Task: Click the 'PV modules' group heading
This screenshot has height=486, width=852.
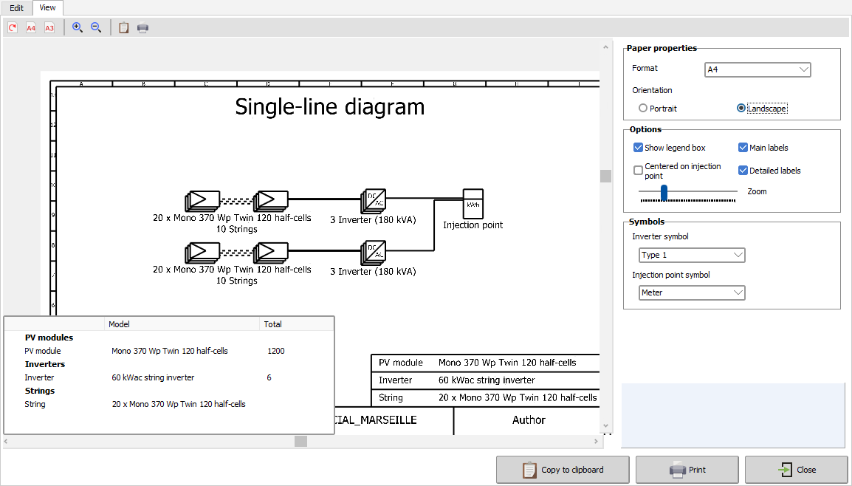Action: [49, 338]
